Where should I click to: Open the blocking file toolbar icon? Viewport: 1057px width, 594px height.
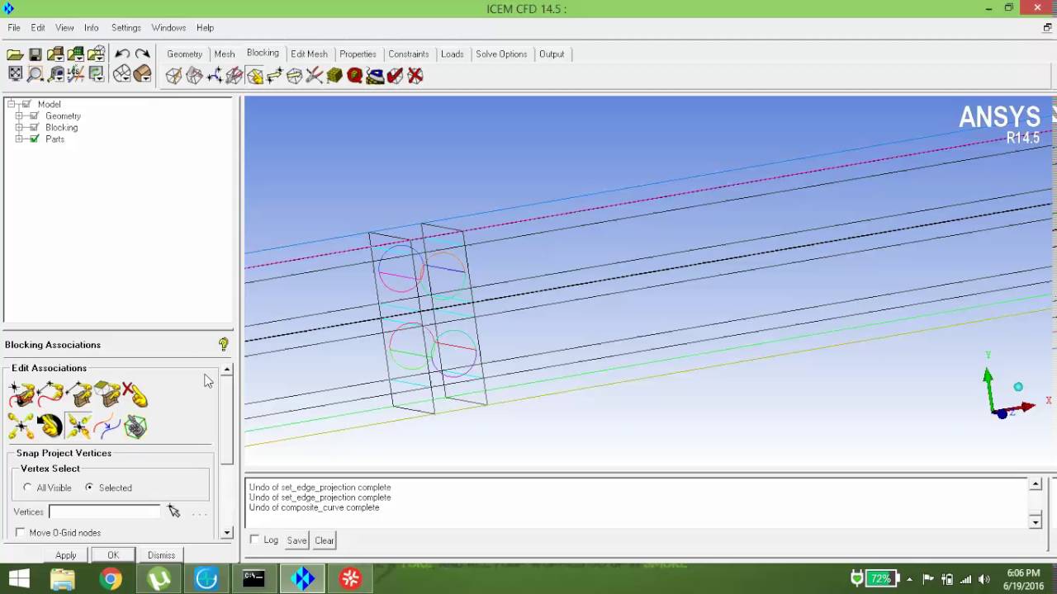click(97, 54)
